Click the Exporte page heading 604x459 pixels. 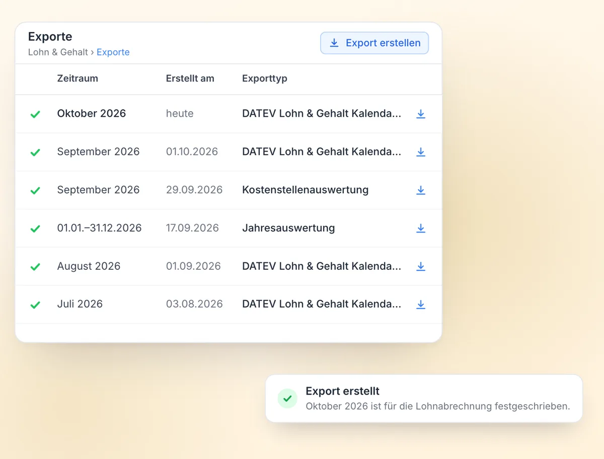point(50,37)
